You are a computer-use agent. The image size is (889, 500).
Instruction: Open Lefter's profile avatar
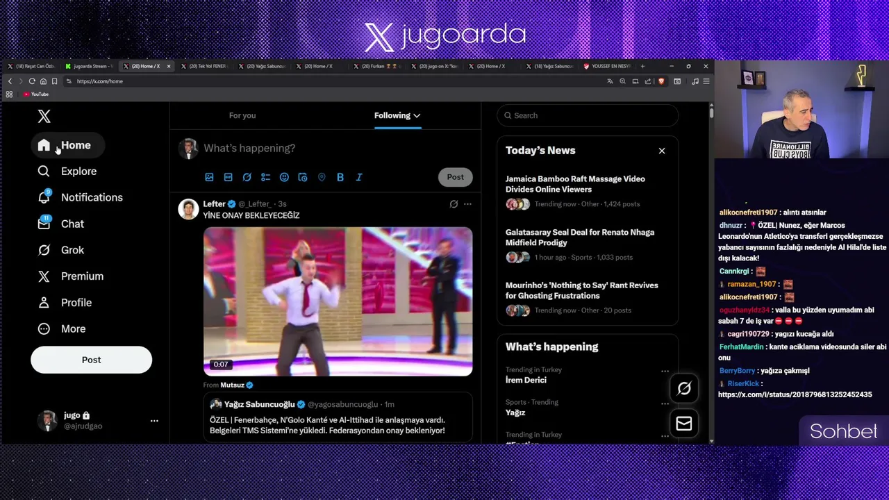click(x=188, y=209)
